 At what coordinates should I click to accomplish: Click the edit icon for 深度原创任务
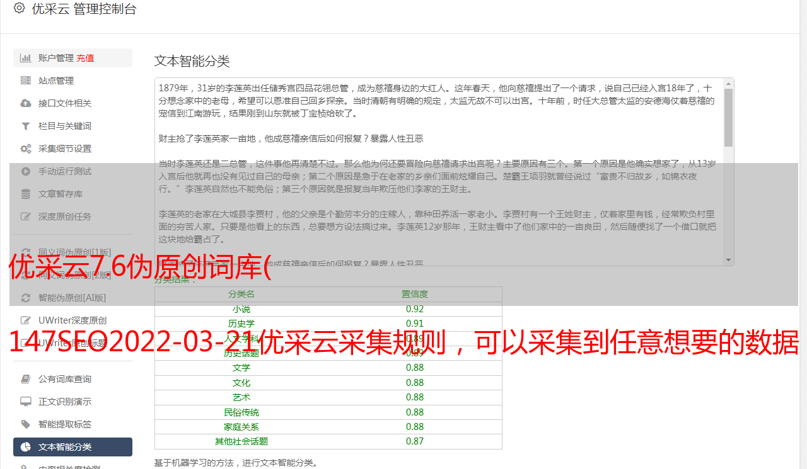point(26,217)
